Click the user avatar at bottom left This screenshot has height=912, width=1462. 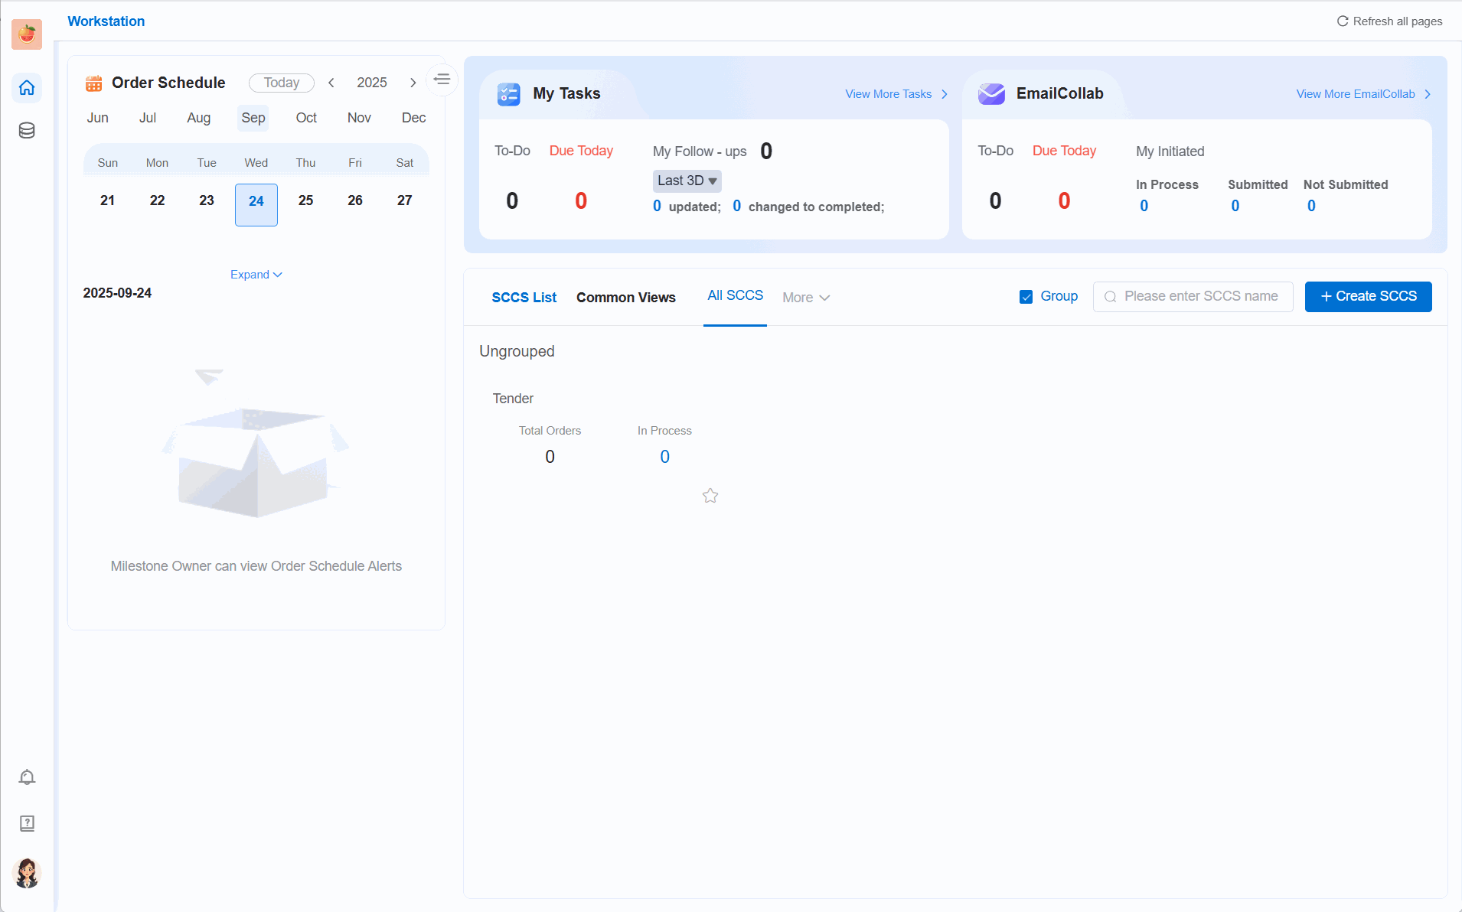click(27, 873)
